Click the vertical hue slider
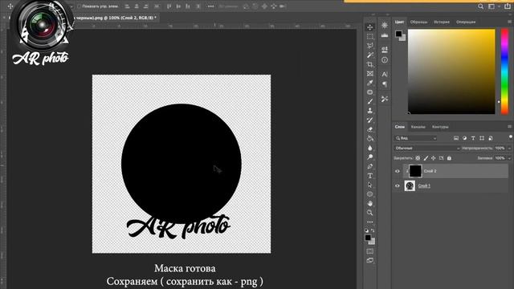514x289 pixels. tap(505, 71)
